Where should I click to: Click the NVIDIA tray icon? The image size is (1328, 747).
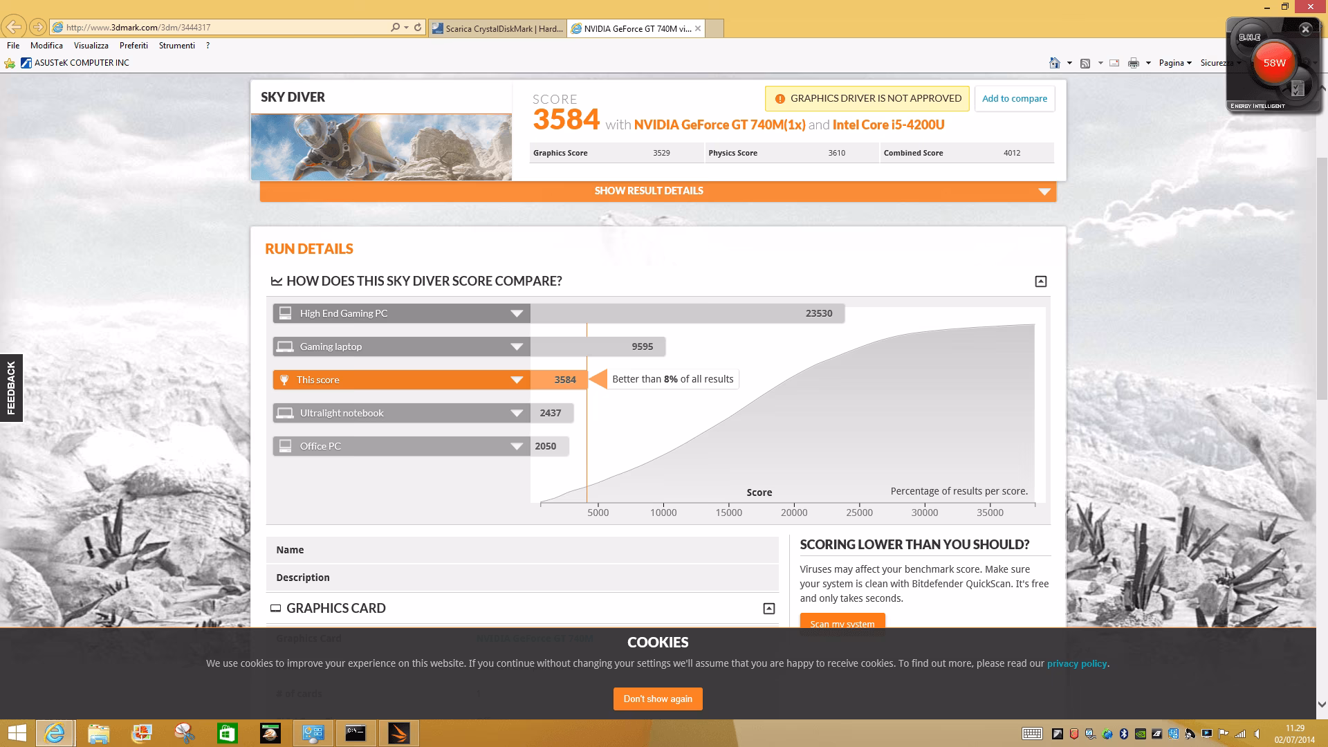click(1141, 734)
